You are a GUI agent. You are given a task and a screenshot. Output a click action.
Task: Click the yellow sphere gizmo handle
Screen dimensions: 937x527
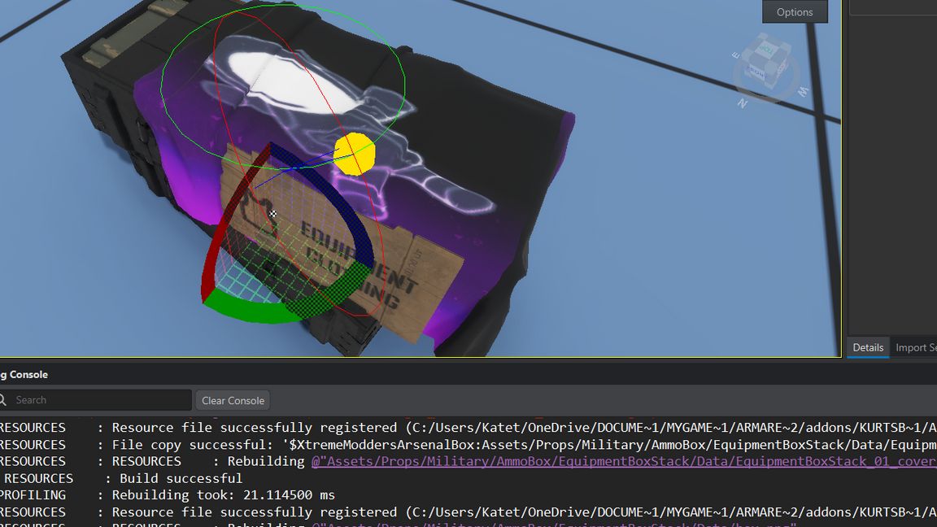pyautogui.click(x=355, y=154)
